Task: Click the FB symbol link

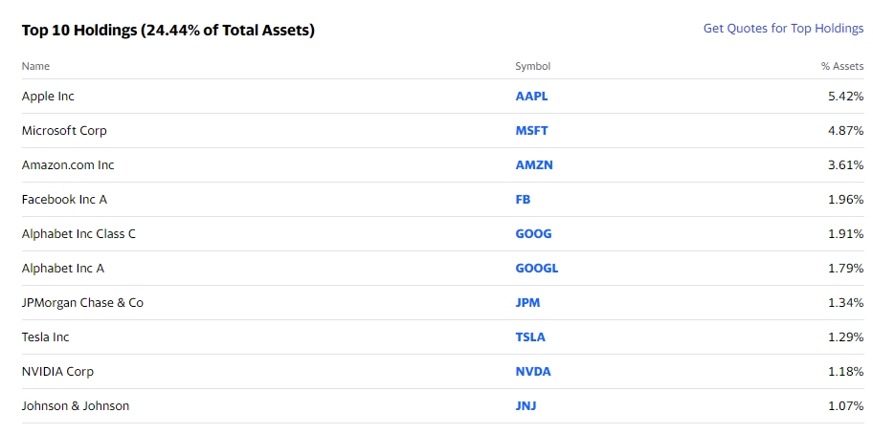Action: click(x=523, y=200)
